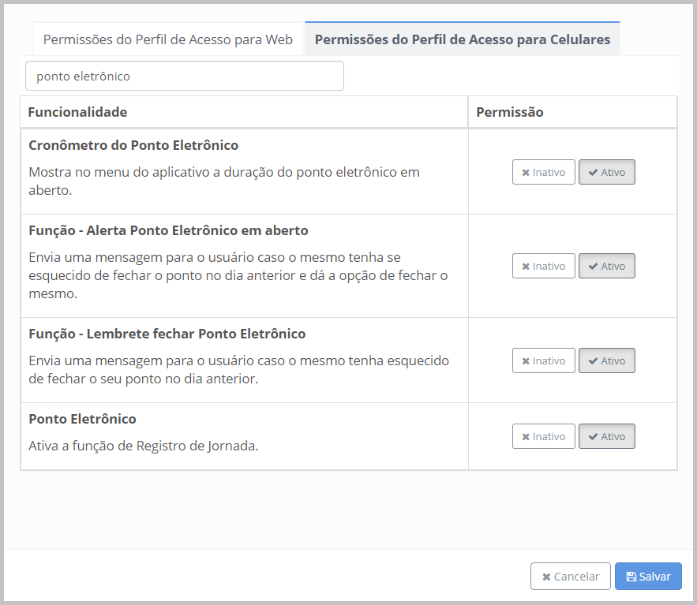The width and height of the screenshot is (697, 605).
Task: Click the Permissão column header
Action: [510, 112]
